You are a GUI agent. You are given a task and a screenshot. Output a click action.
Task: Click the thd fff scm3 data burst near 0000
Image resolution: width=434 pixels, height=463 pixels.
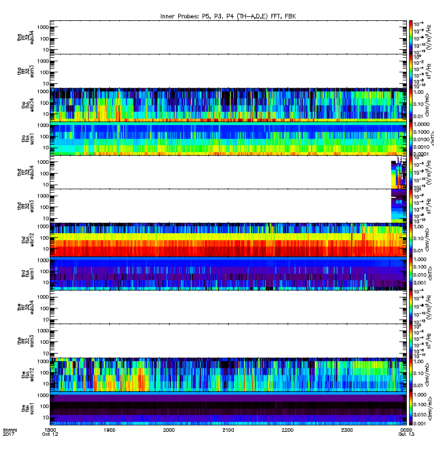tap(399, 207)
